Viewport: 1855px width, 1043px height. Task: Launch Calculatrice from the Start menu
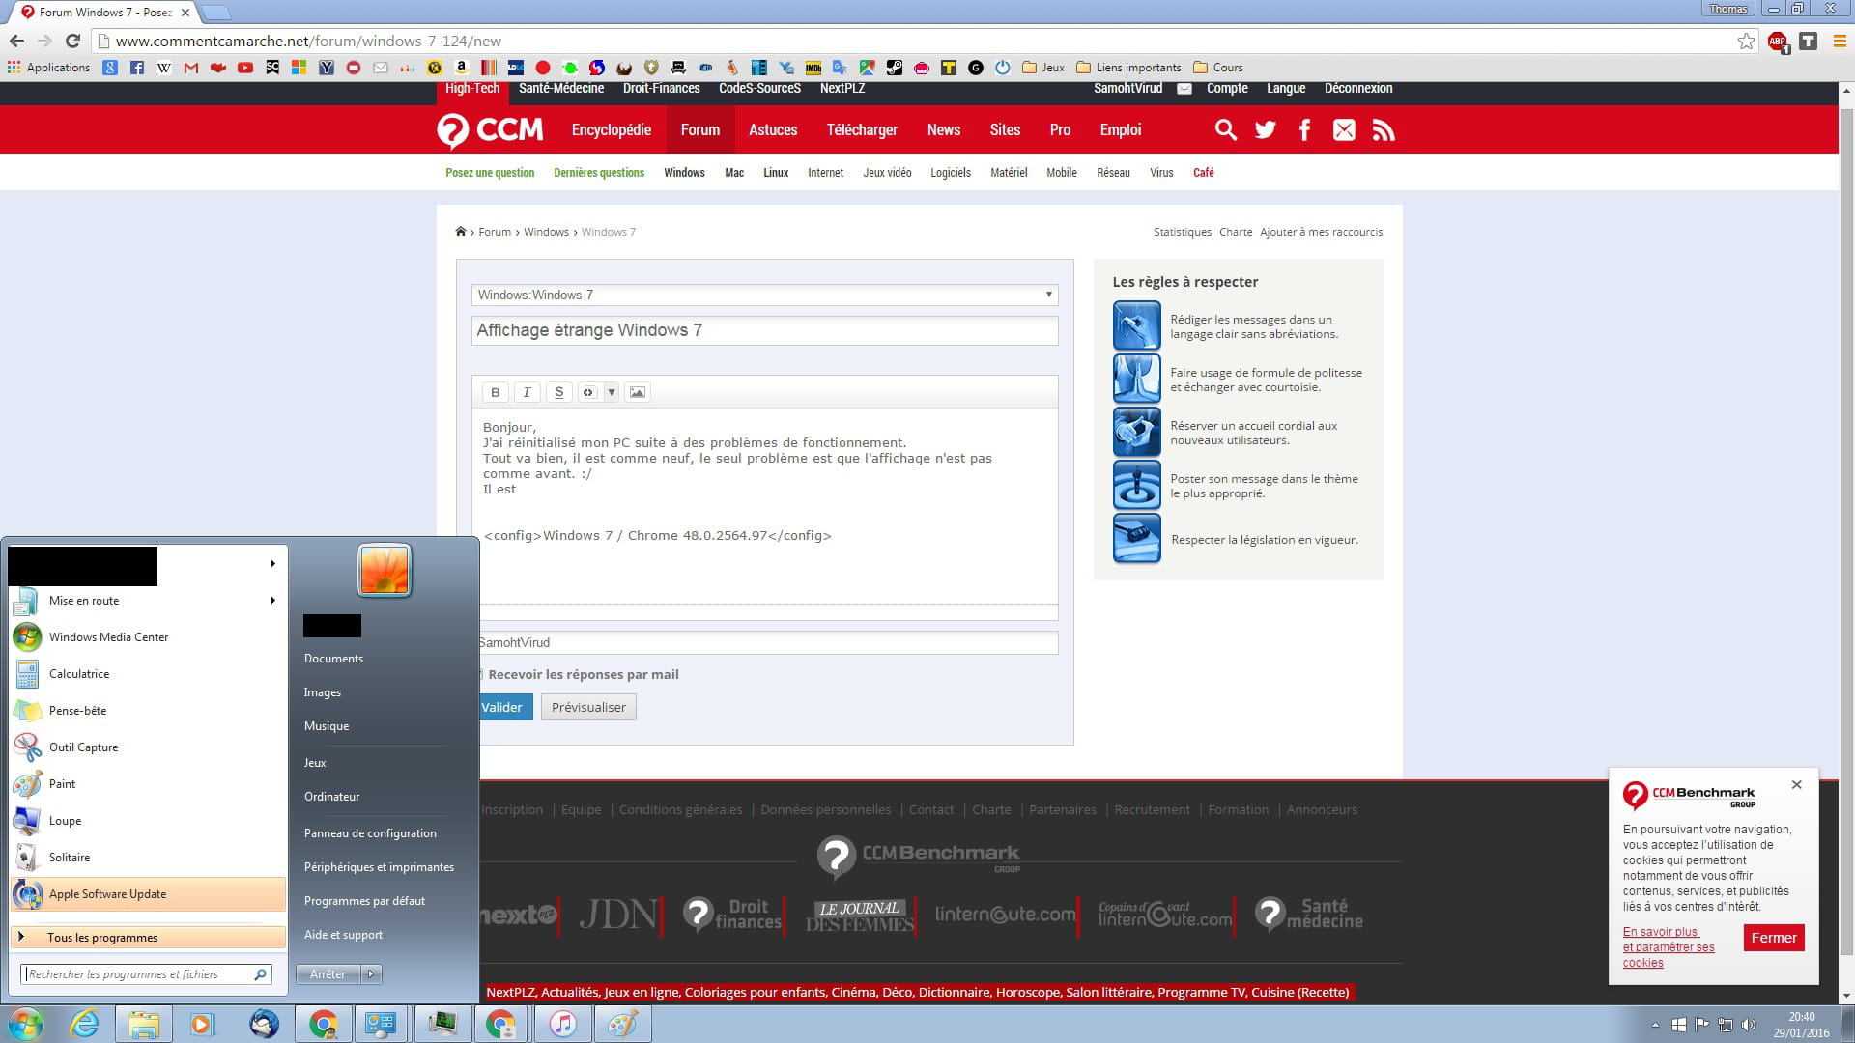point(148,674)
